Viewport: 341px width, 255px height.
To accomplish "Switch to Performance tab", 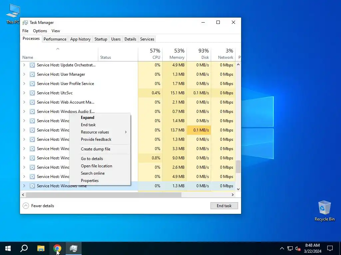I will (x=55, y=39).
